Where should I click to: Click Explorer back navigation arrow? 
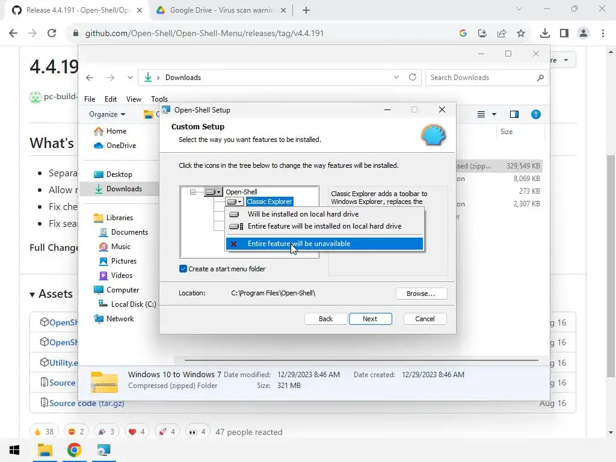(90, 78)
